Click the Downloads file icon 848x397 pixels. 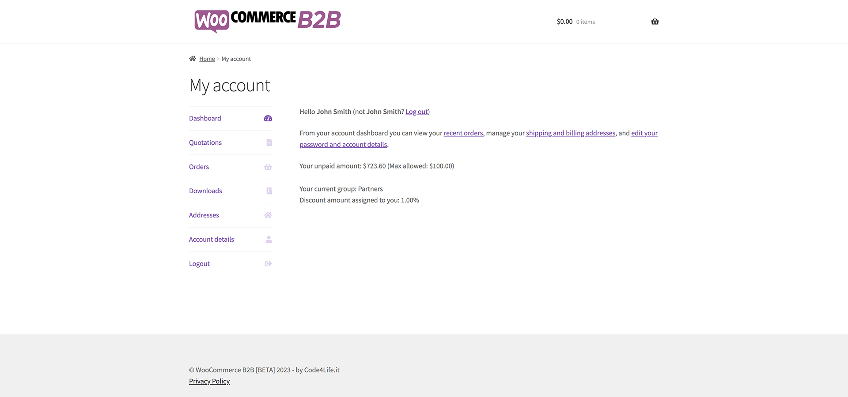point(269,191)
